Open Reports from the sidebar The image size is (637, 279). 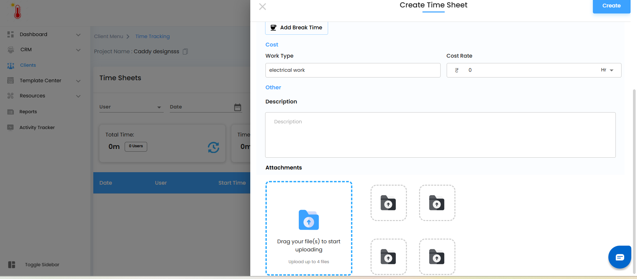(x=28, y=112)
